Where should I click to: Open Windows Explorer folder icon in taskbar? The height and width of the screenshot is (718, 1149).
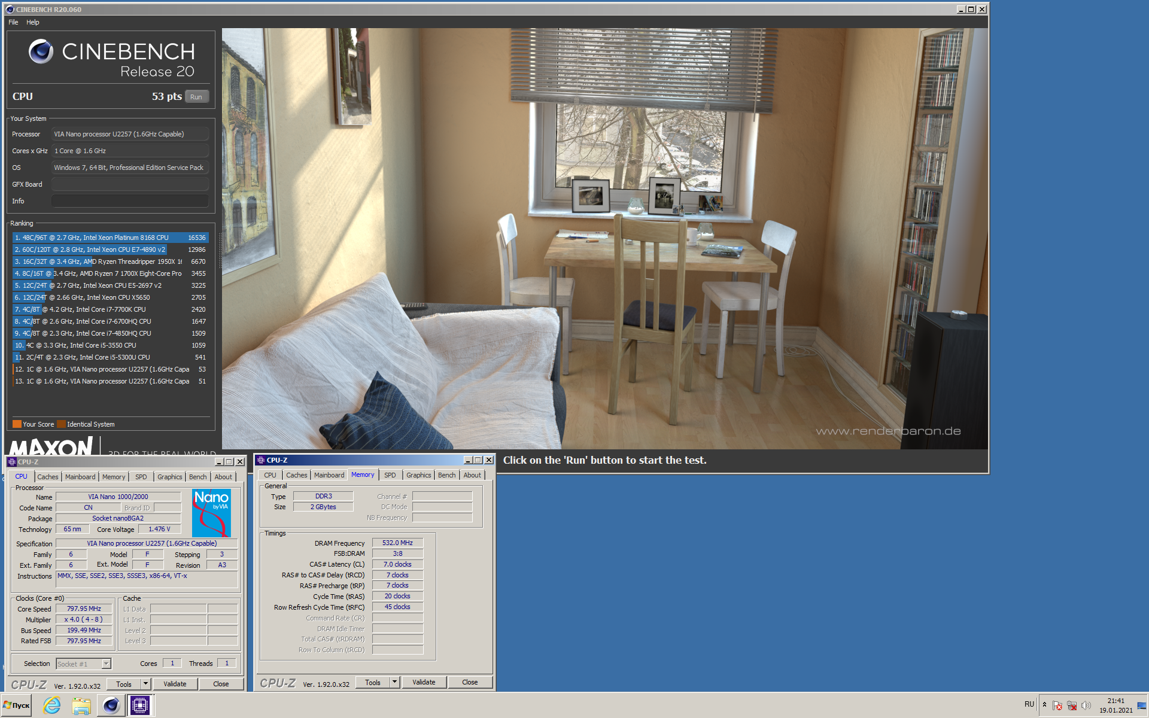click(x=81, y=705)
